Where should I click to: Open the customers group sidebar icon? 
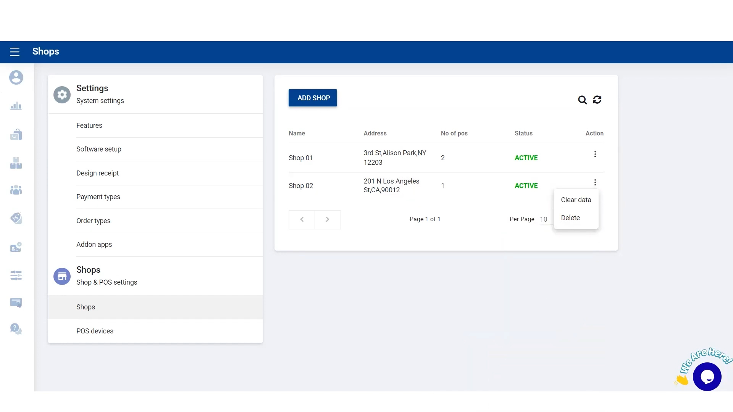point(16,190)
